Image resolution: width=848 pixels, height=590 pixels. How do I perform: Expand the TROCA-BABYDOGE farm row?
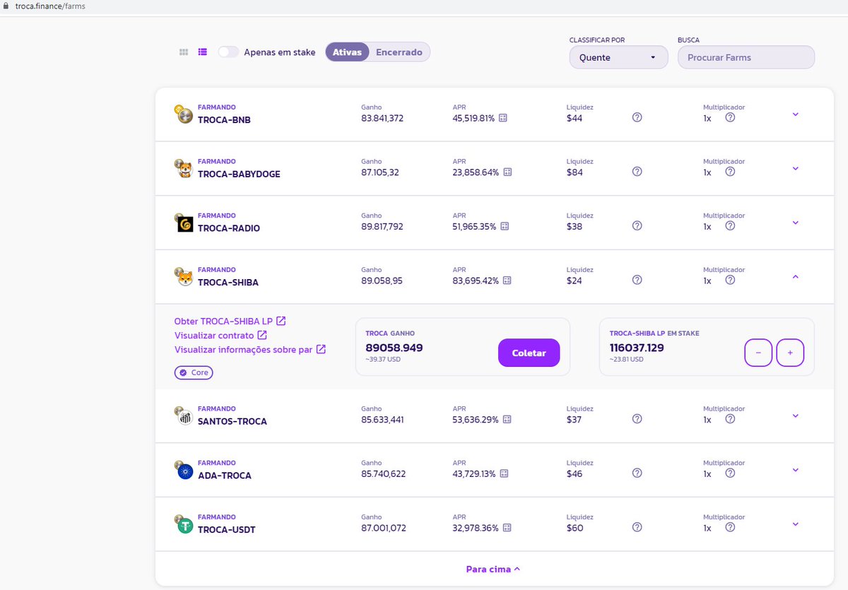pyautogui.click(x=796, y=168)
